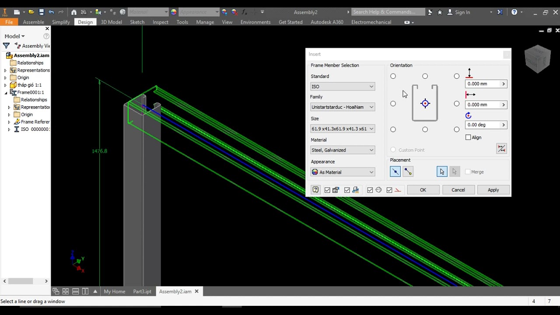The width and height of the screenshot is (560, 315).
Task: Open the Family dropdown
Action: point(343,107)
